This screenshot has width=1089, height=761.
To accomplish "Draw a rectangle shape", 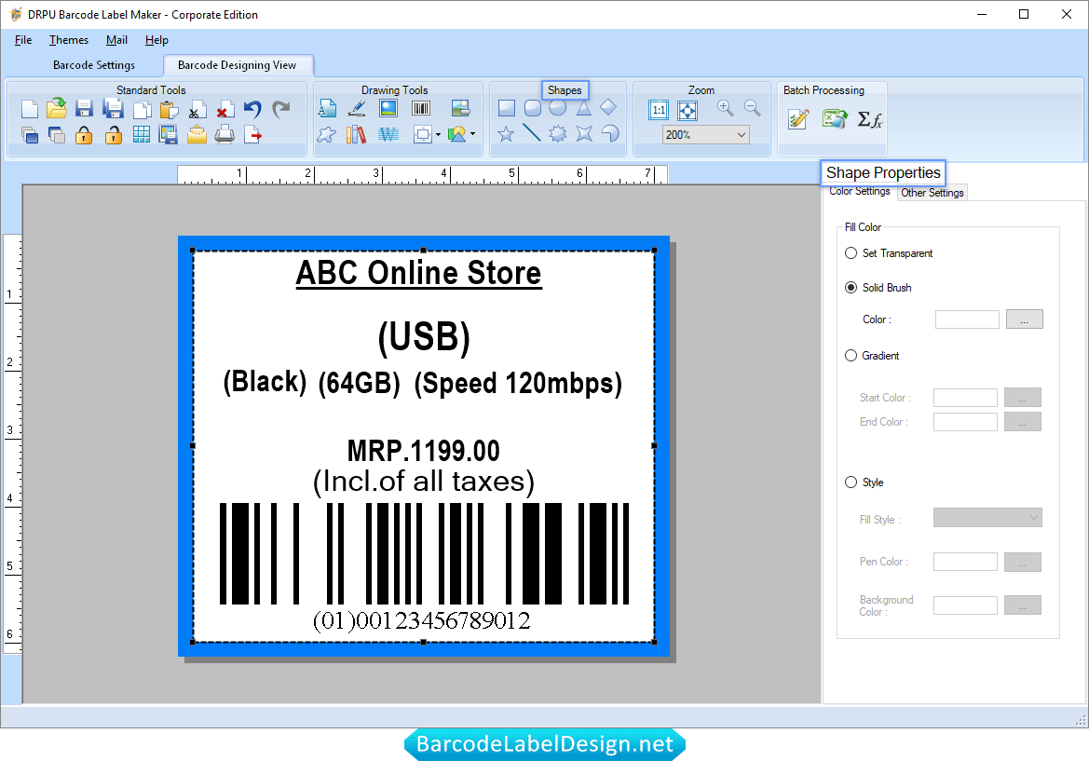I will pos(507,108).
